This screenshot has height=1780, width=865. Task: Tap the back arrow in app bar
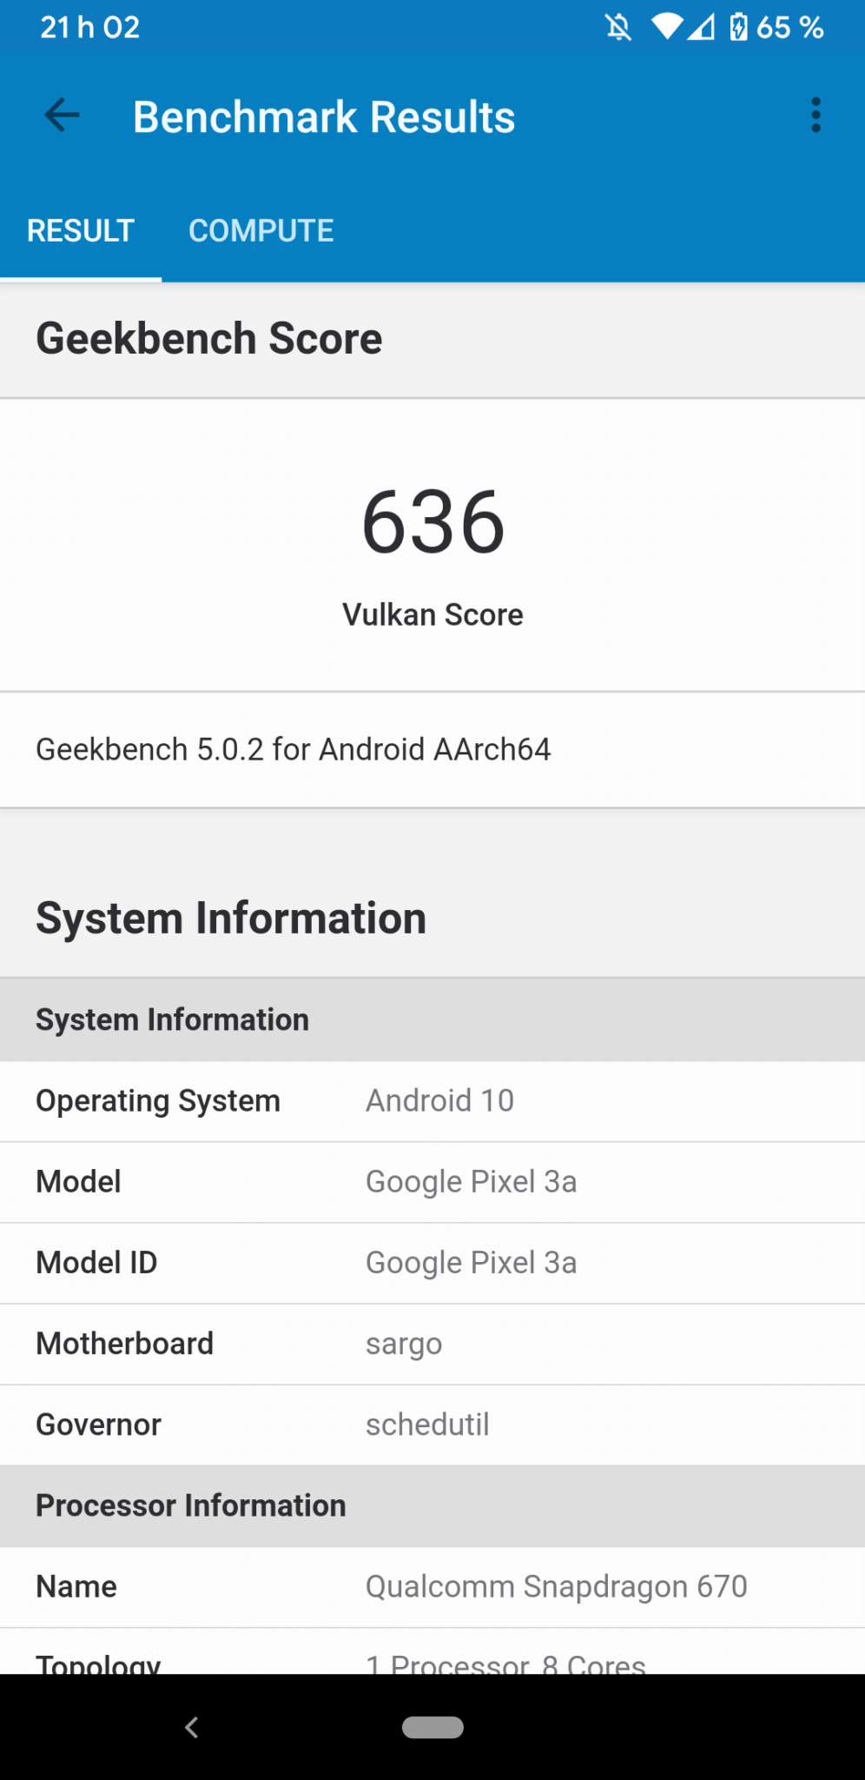pos(62,116)
